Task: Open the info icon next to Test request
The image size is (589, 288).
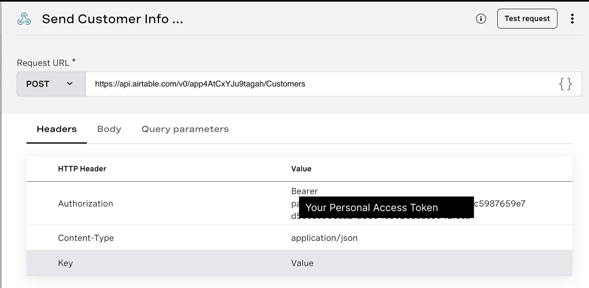Action: (481, 19)
